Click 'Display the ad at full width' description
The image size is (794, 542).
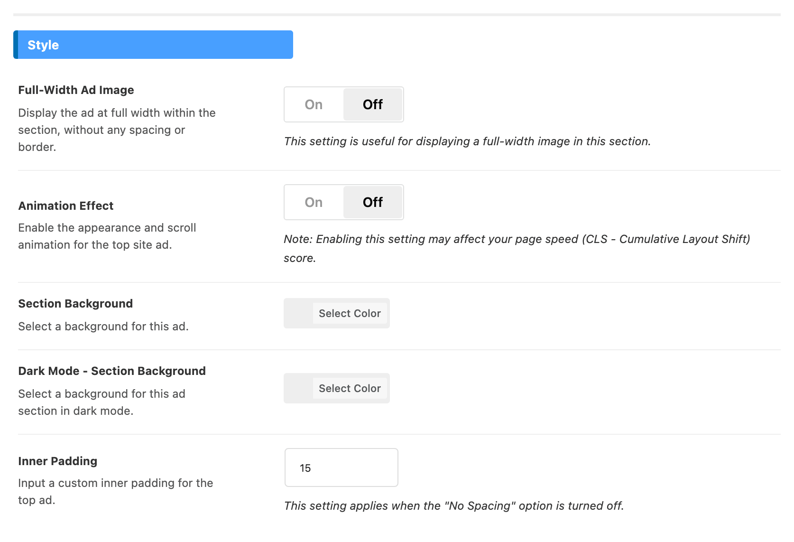pyautogui.click(x=117, y=130)
